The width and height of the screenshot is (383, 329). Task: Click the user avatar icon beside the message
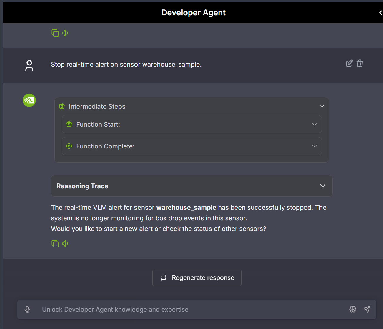pyautogui.click(x=29, y=65)
